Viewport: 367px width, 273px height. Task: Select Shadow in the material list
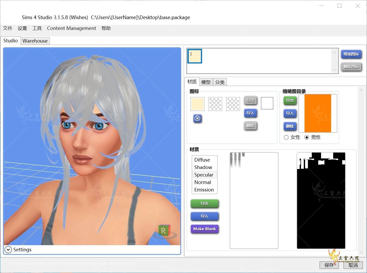205,167
